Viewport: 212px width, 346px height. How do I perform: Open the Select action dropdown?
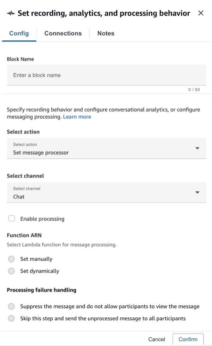point(106,148)
